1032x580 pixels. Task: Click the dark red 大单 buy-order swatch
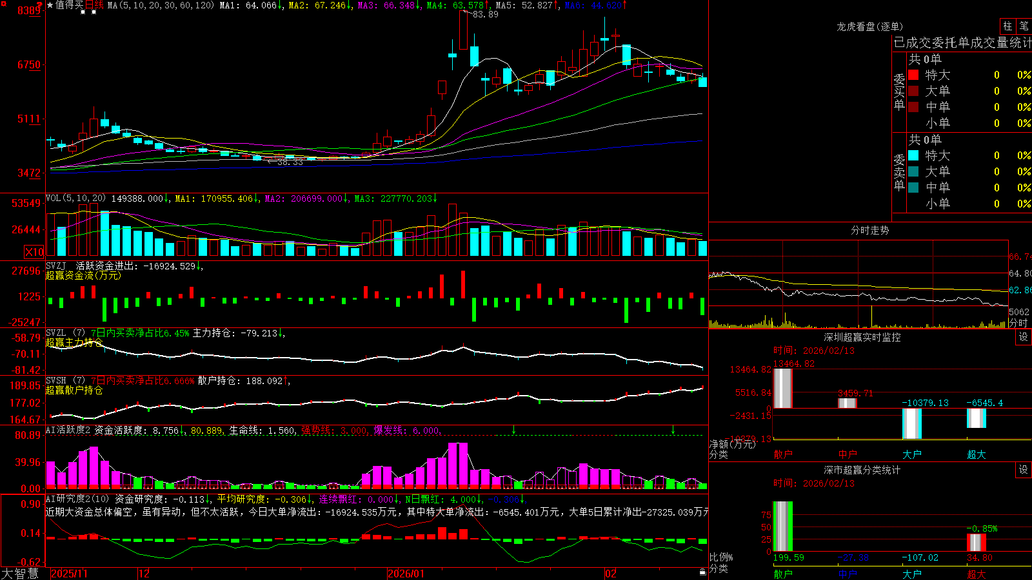click(x=913, y=91)
